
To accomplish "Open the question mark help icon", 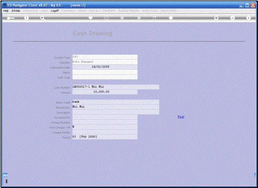I will [26, 18].
